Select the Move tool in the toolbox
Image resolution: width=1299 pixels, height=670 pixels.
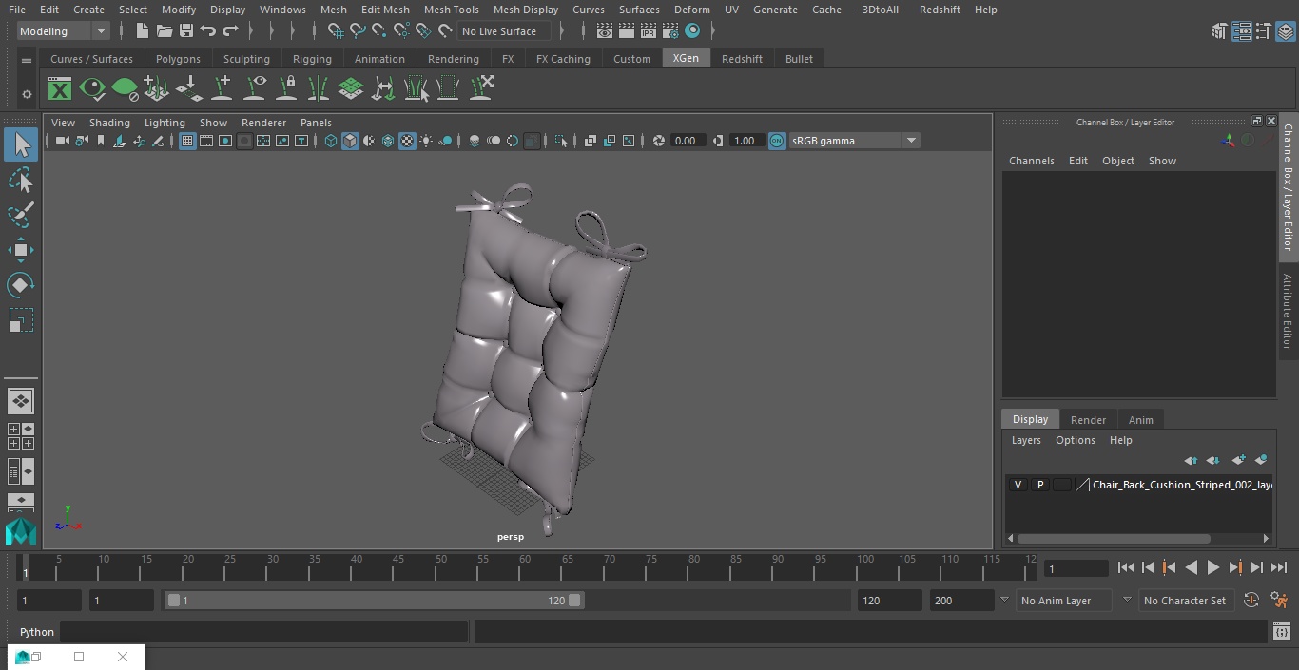tap(20, 251)
